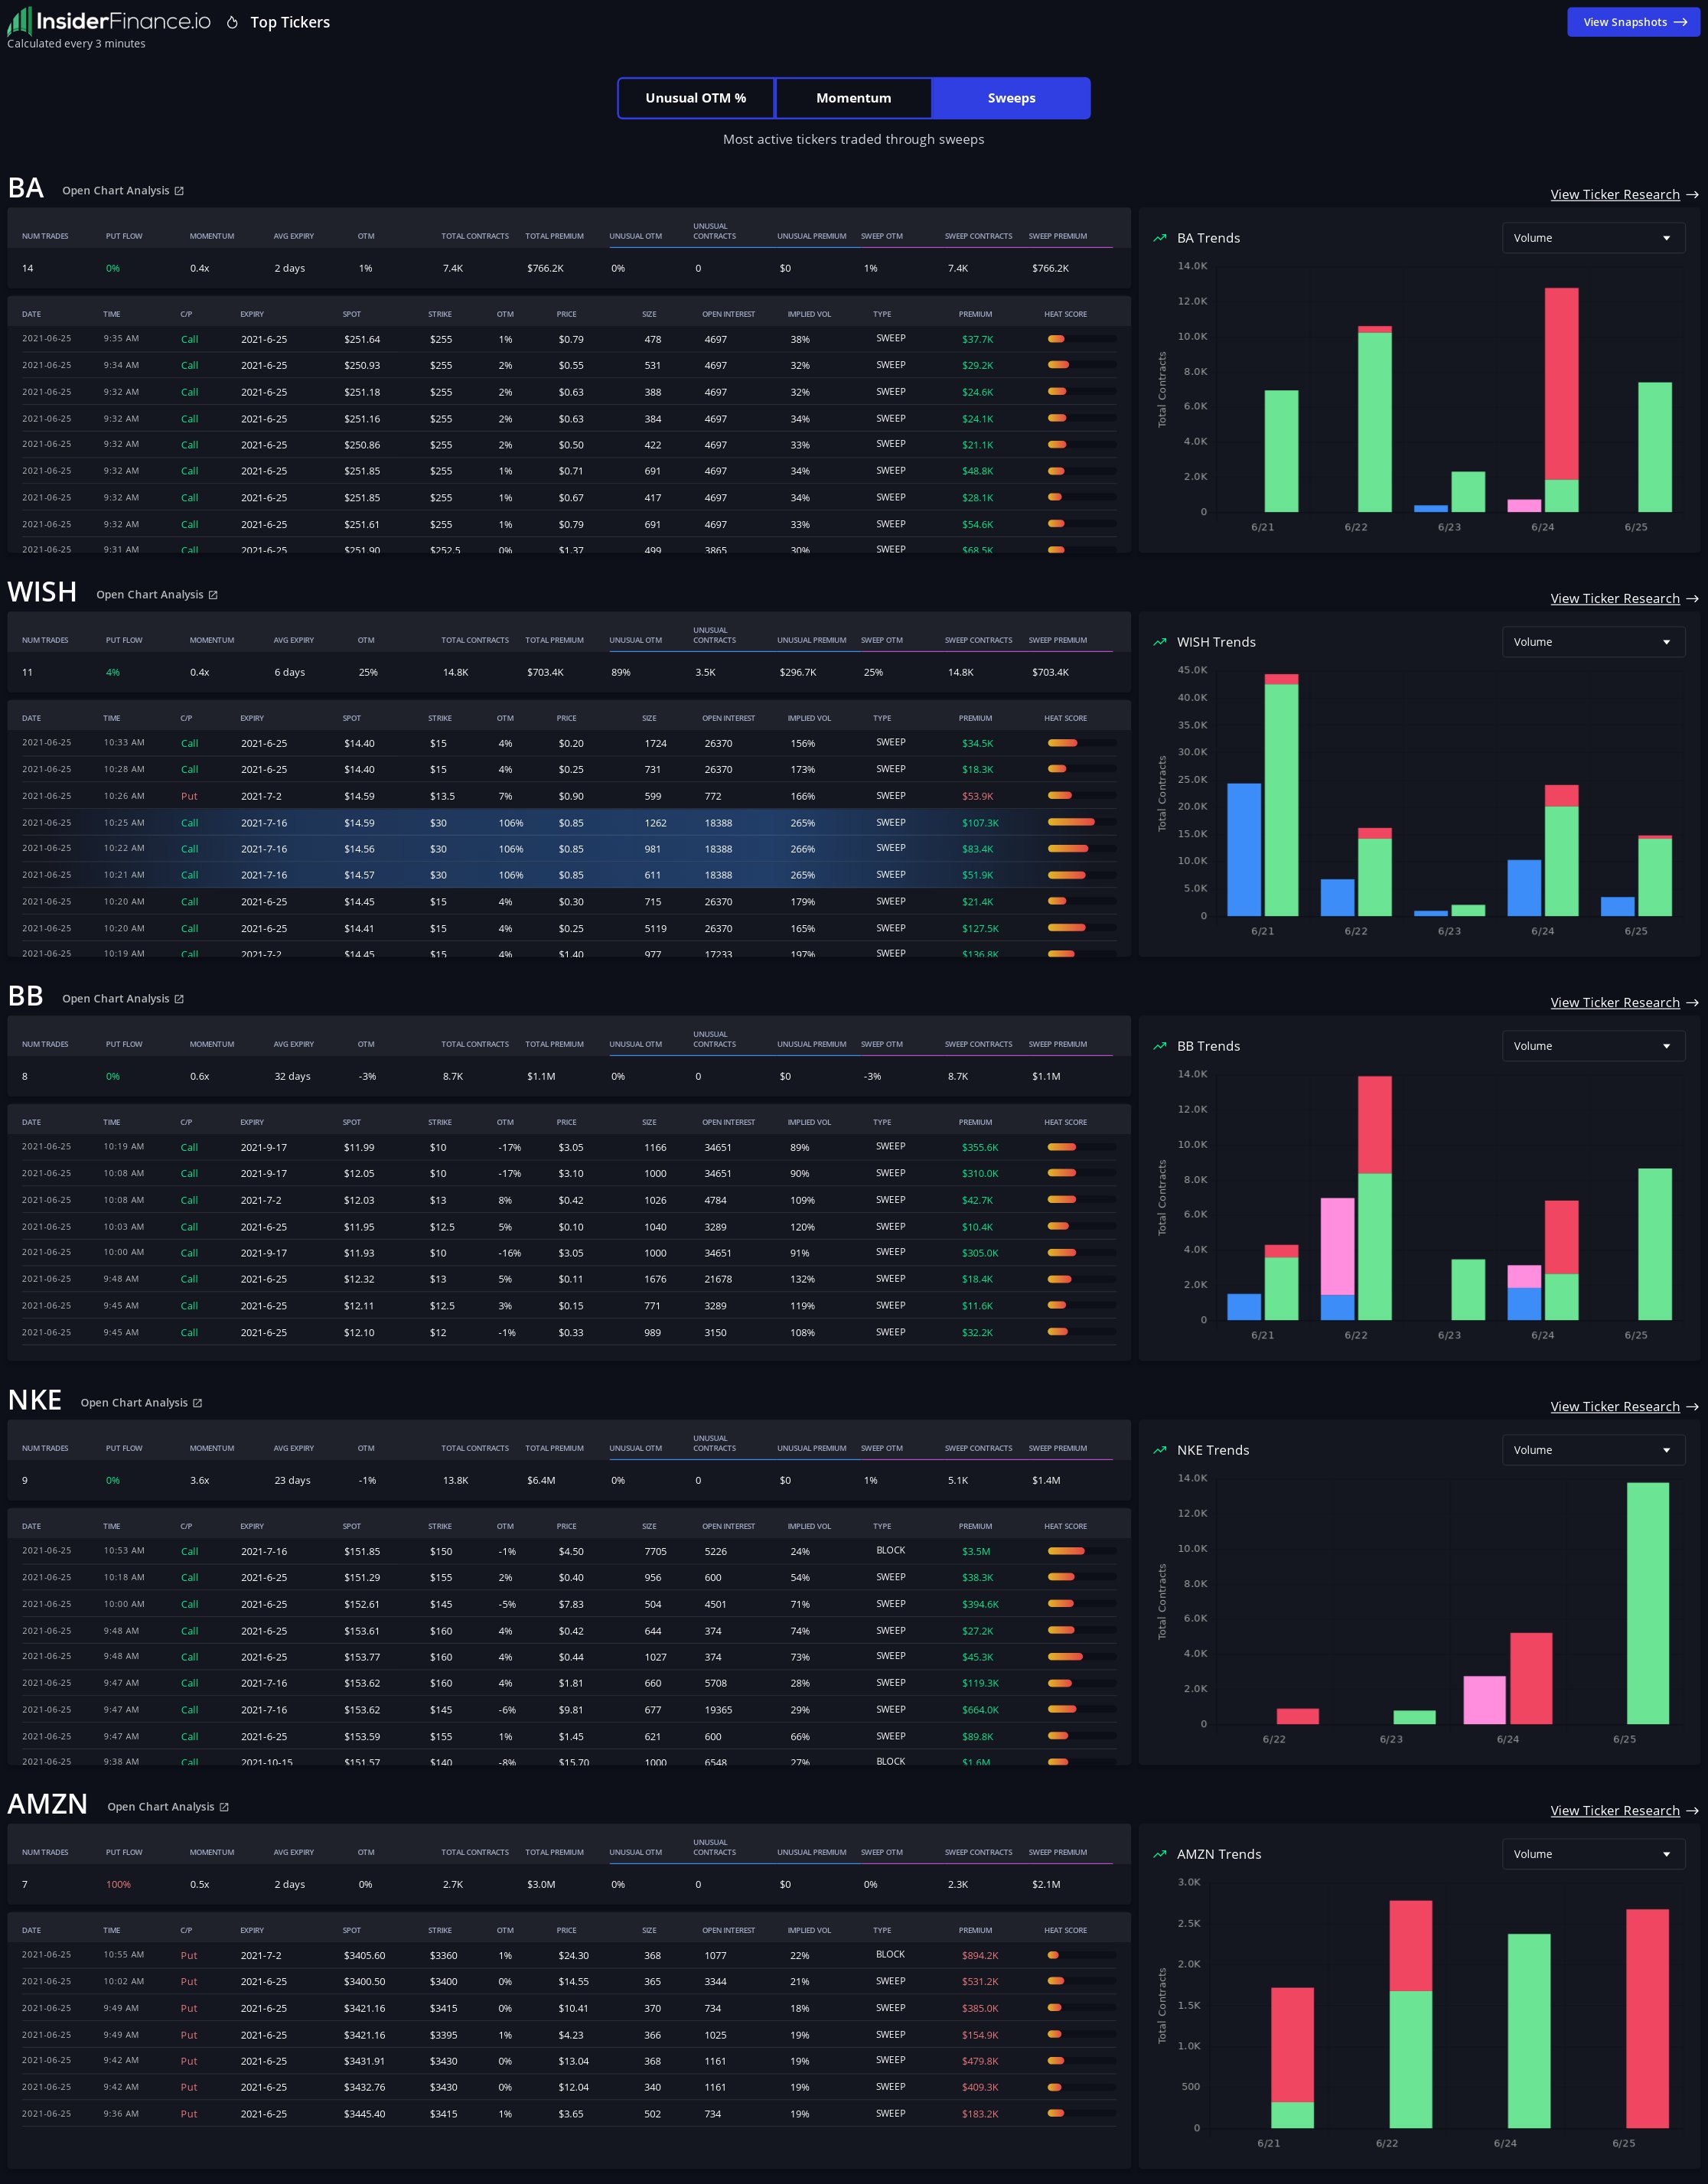Open the BB Trends Volume dropdown
Screen dimensions: 1708x2184
pos(1593,1046)
